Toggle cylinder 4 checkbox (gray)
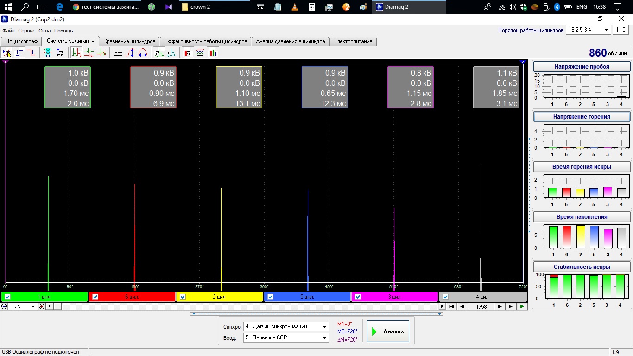This screenshot has width=633, height=356. [x=445, y=297]
